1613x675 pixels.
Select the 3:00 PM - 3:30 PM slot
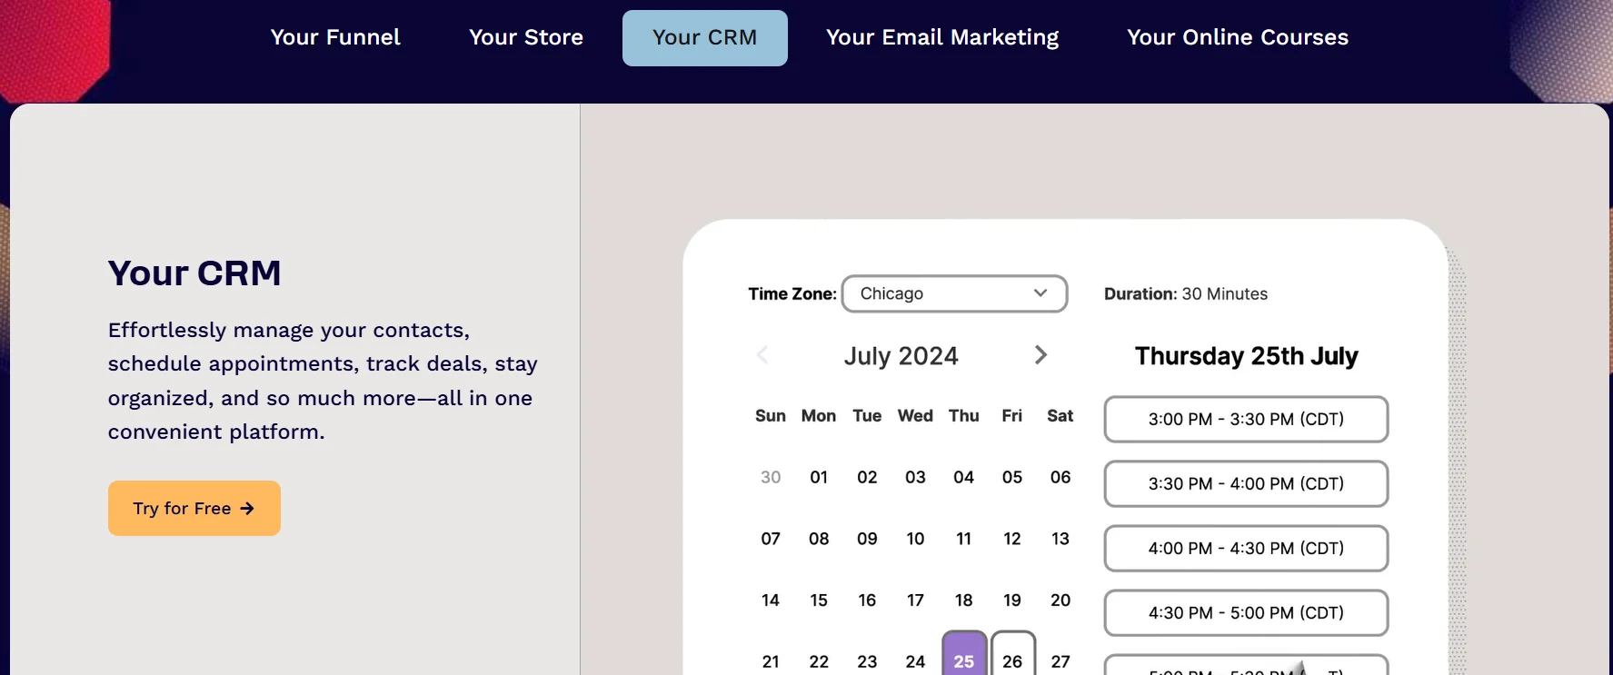point(1246,419)
